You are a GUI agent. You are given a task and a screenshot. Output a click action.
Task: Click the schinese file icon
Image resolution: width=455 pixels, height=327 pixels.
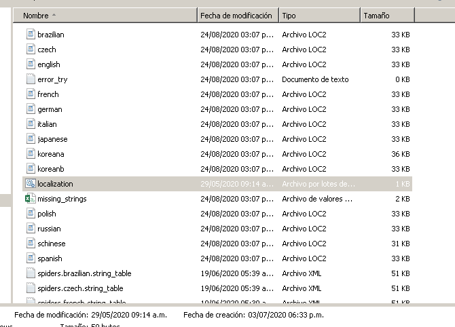[x=31, y=244]
